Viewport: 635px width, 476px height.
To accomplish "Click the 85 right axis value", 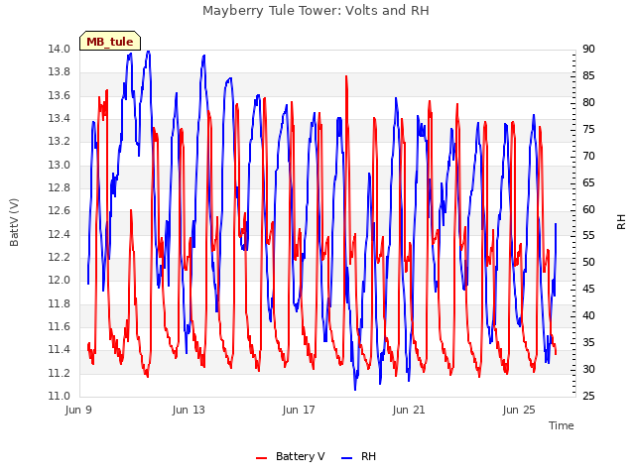I will point(588,75).
